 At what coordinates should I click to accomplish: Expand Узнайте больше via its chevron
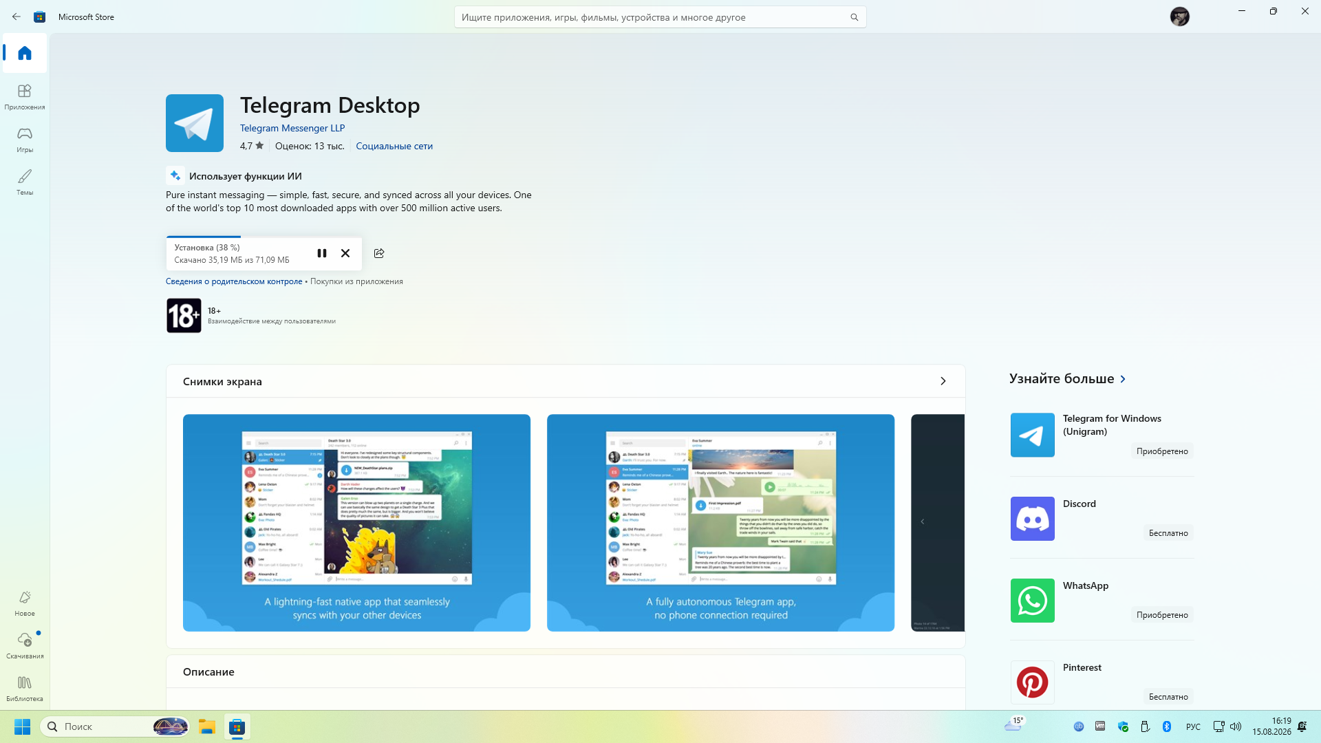[x=1123, y=379]
